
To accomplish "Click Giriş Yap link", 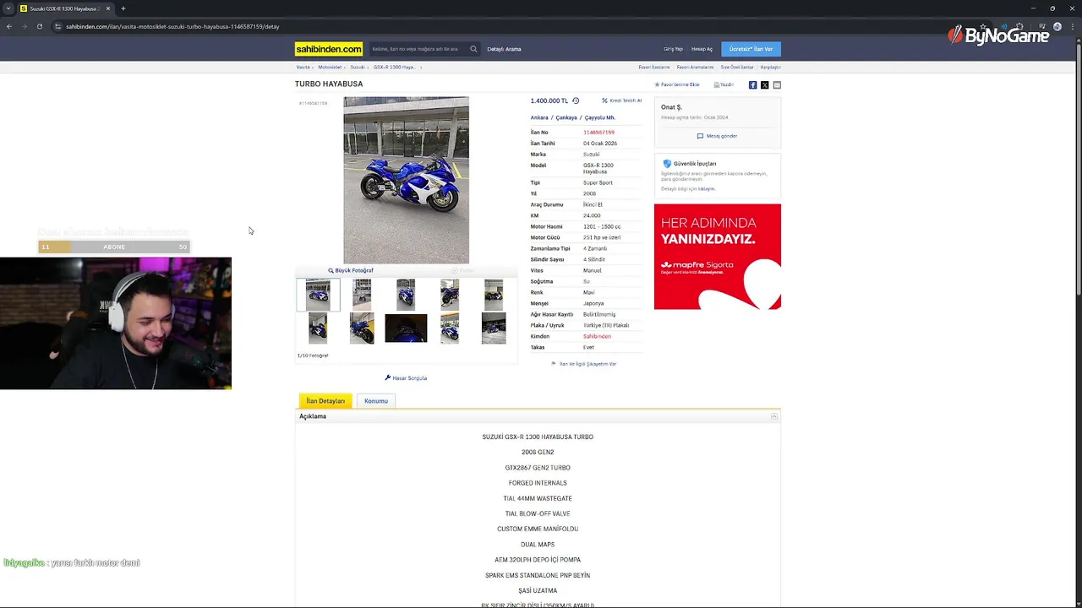I will click(x=673, y=49).
